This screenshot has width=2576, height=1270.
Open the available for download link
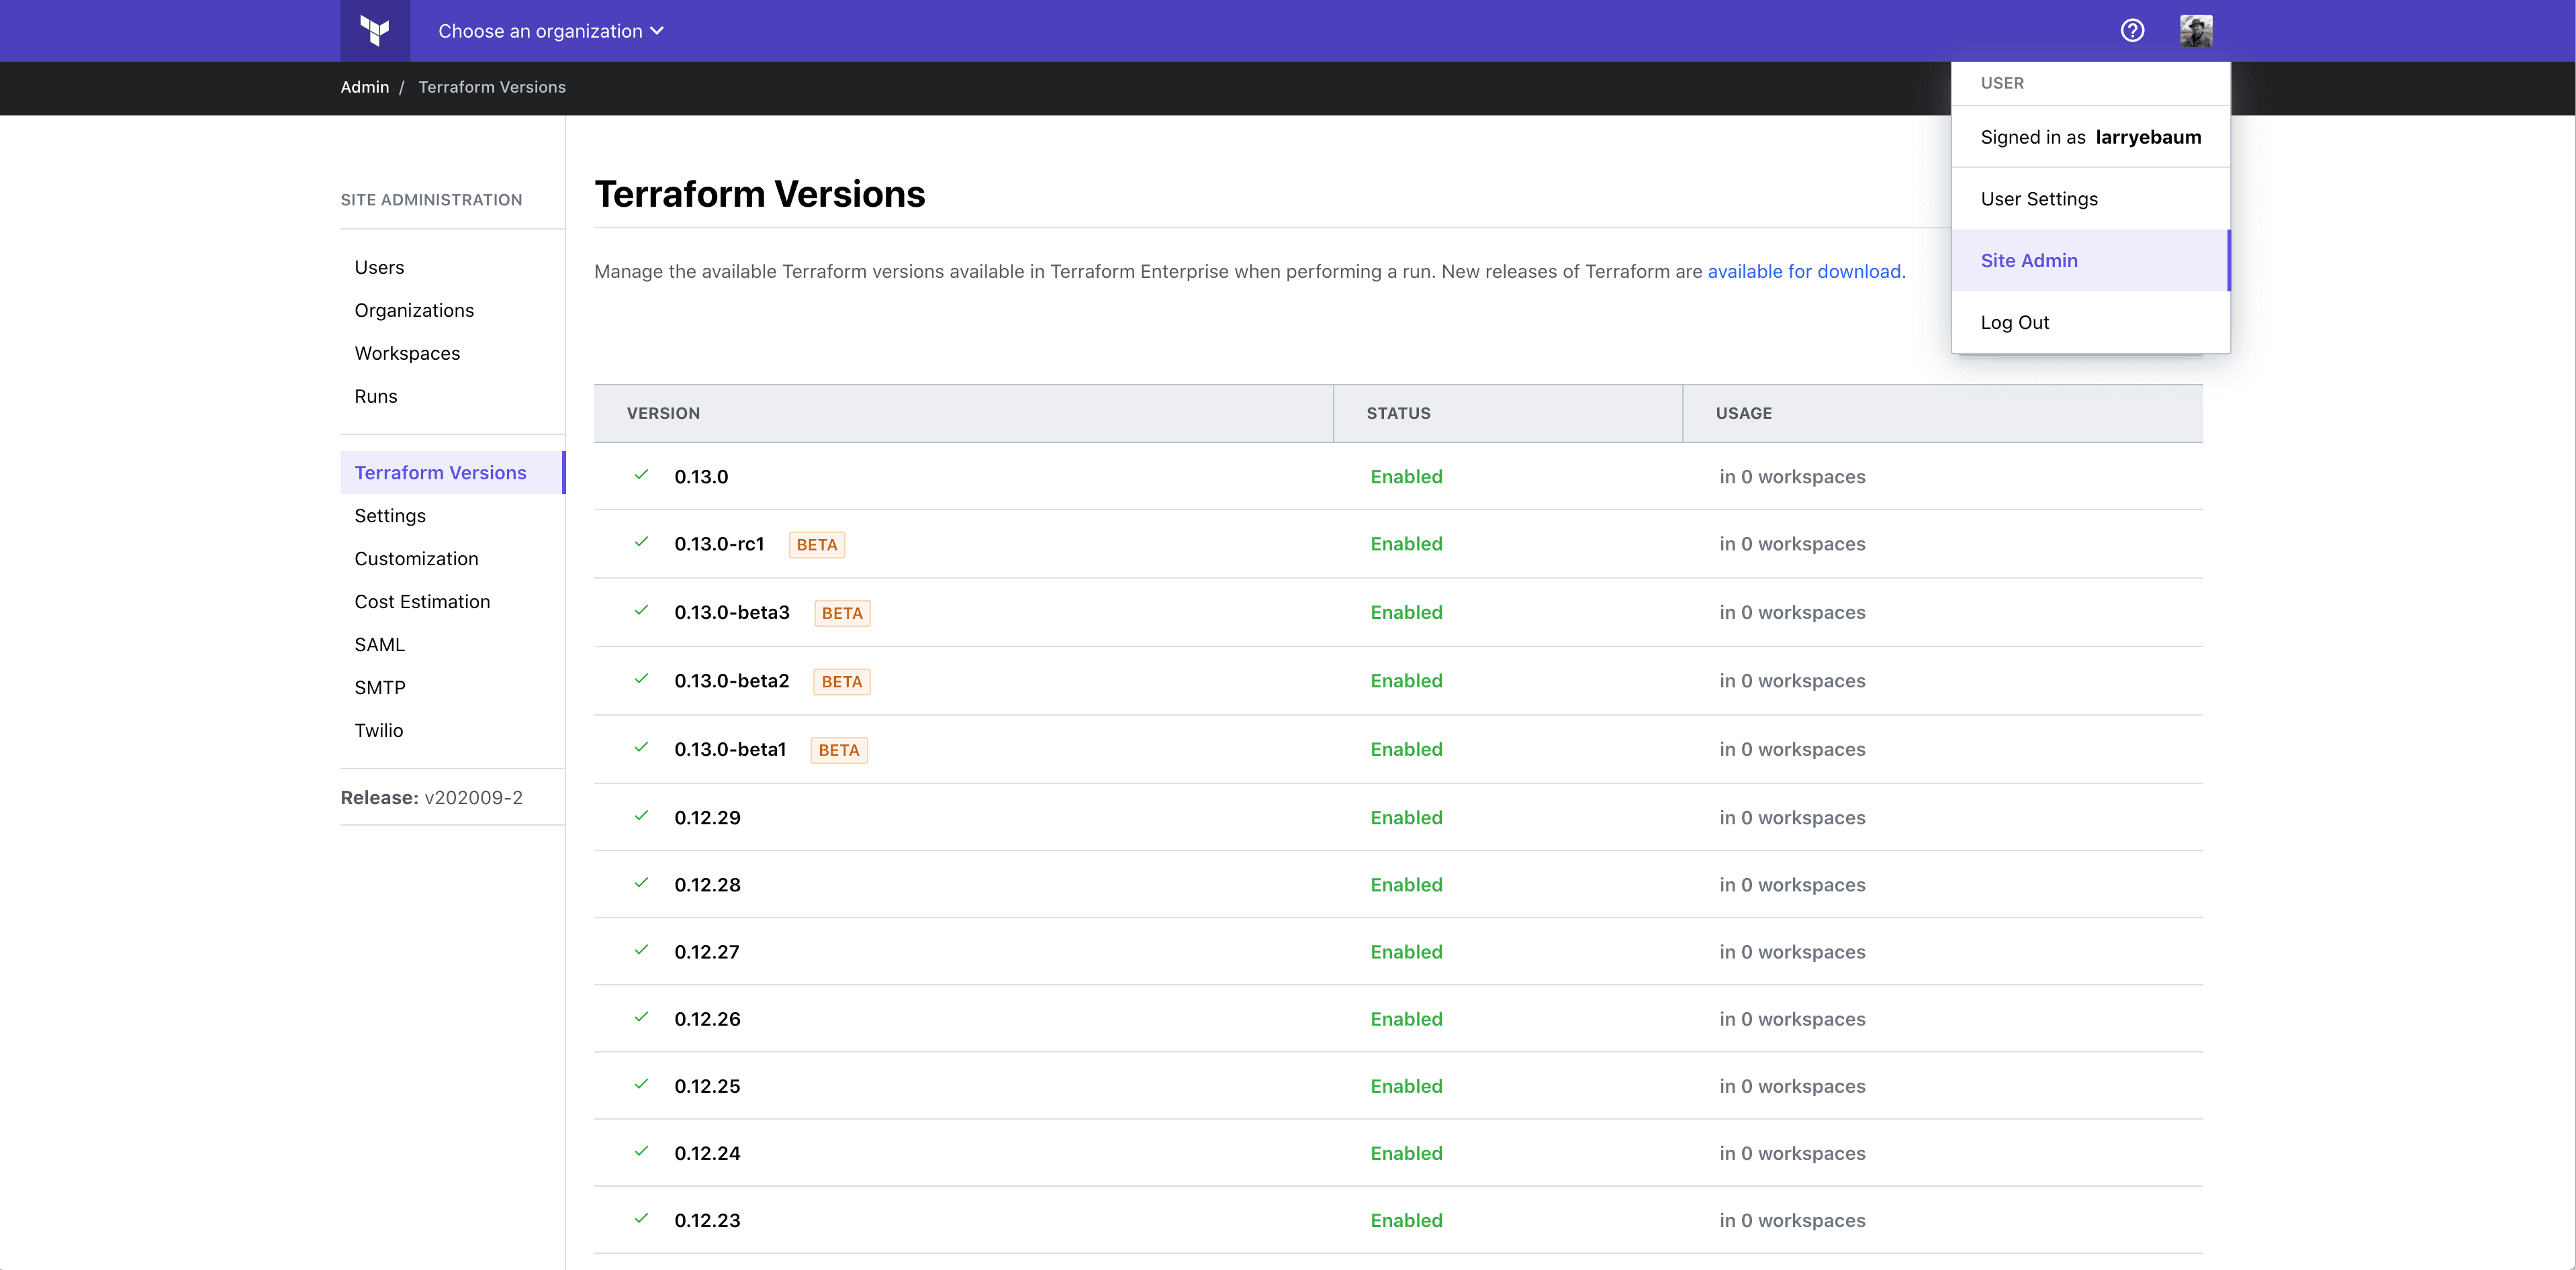(x=1804, y=271)
